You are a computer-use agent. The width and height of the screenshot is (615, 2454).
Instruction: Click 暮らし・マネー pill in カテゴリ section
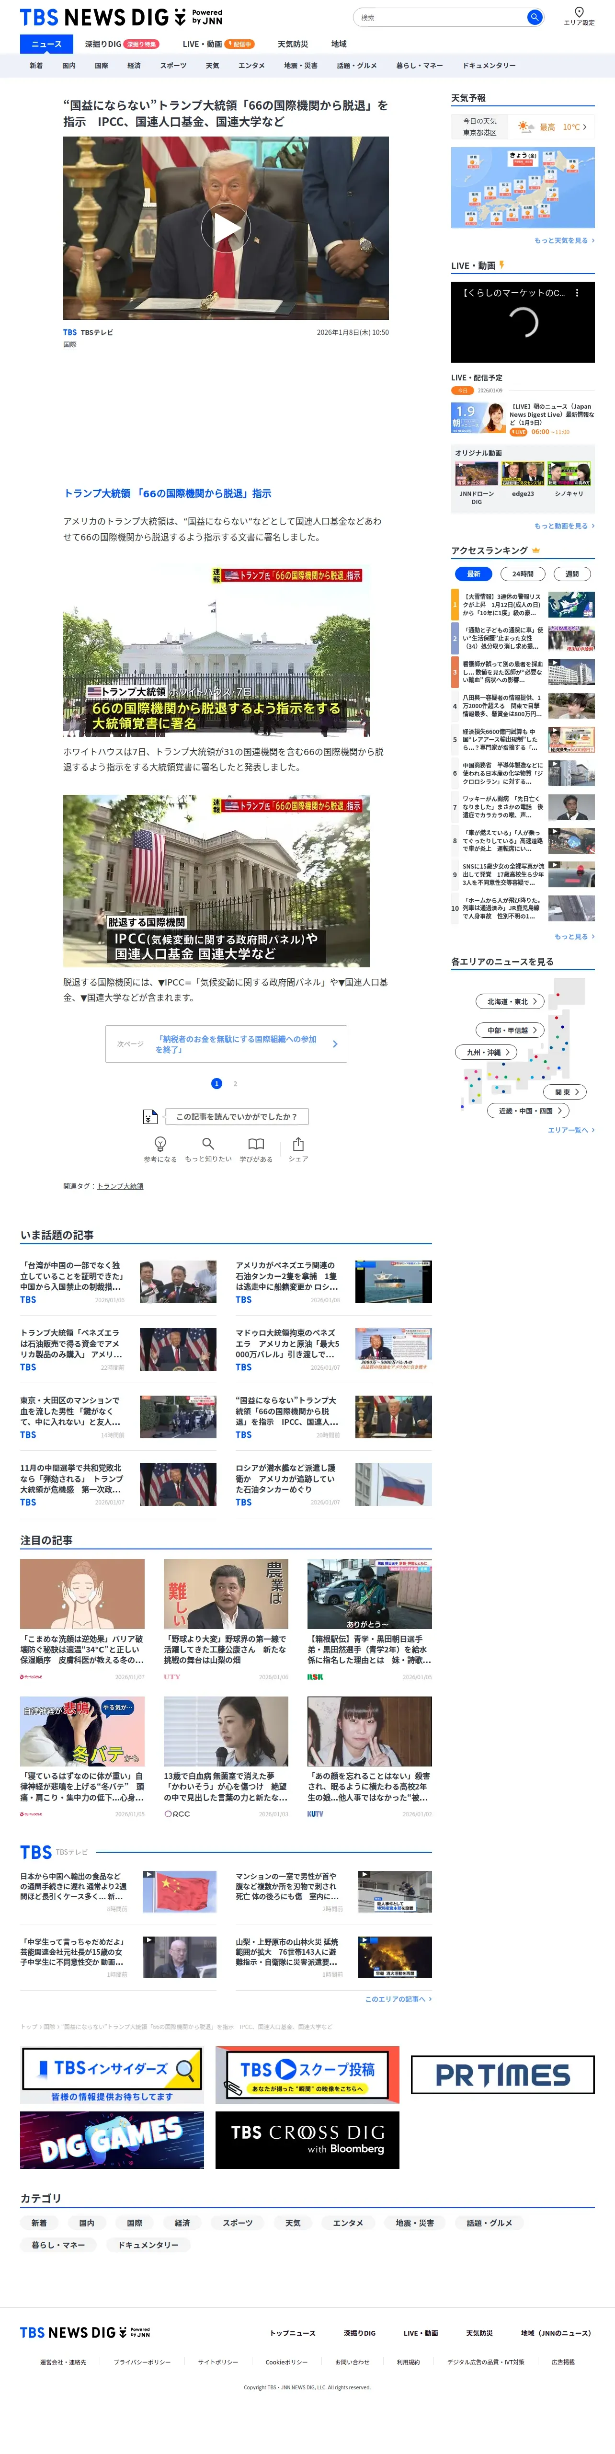(x=58, y=2246)
